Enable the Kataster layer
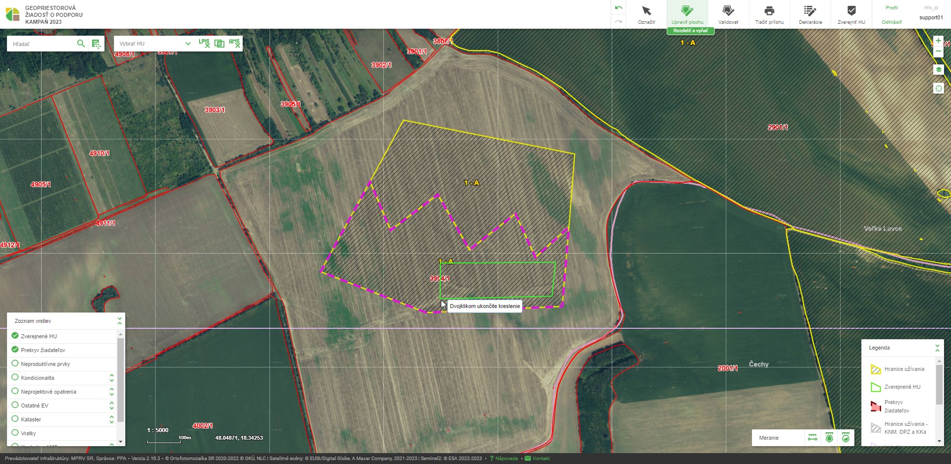Image resolution: width=951 pixels, height=464 pixels. [15, 419]
